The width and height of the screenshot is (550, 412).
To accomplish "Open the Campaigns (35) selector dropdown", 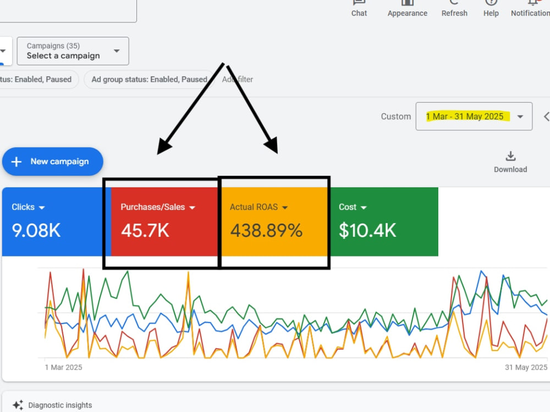I will click(73, 51).
